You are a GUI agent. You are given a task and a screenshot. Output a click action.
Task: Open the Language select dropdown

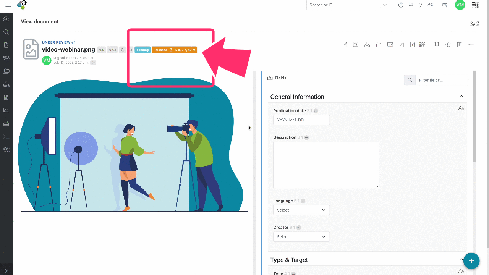(x=301, y=210)
